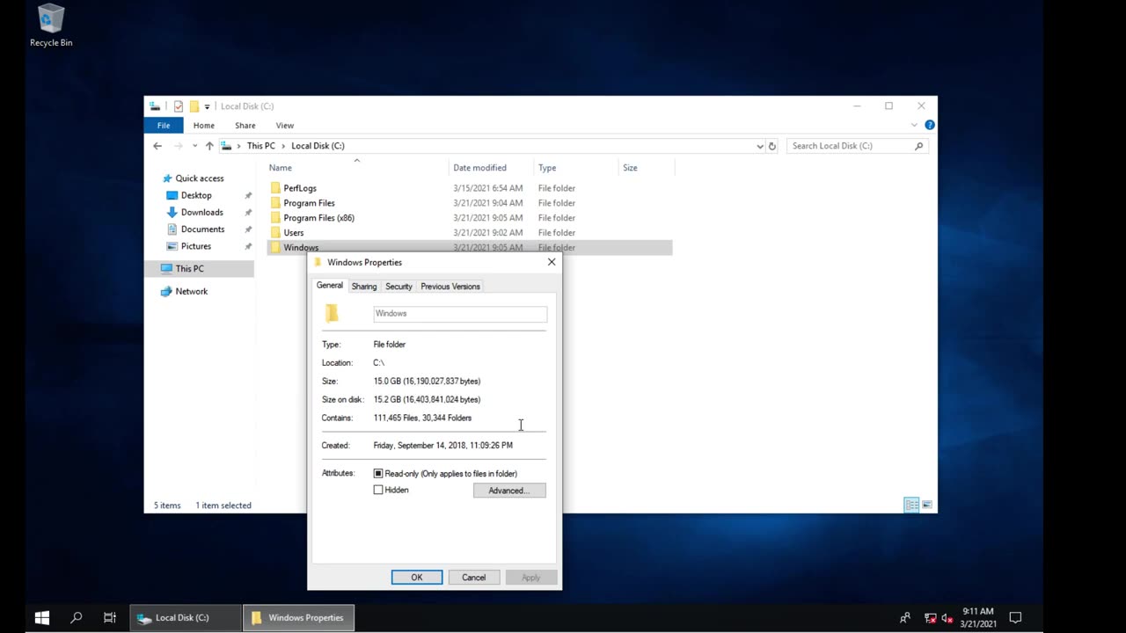This screenshot has width=1126, height=633.
Task: Click the PerfLogs folder icon
Action: click(x=275, y=188)
